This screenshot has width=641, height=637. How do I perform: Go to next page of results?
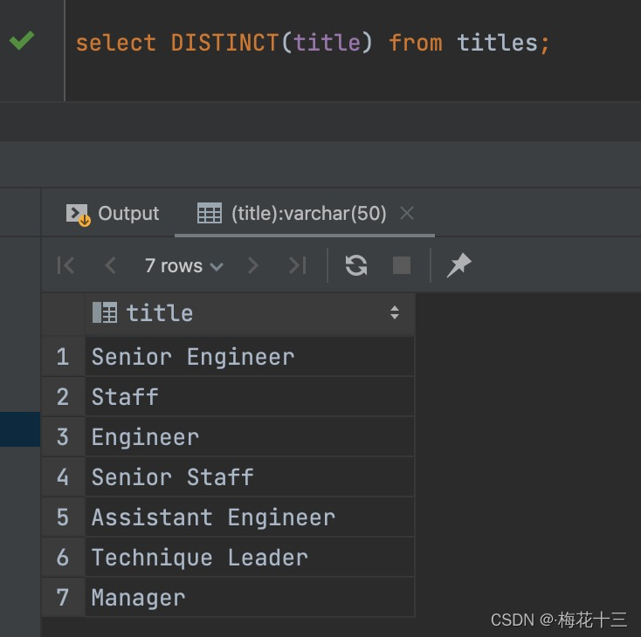point(253,265)
